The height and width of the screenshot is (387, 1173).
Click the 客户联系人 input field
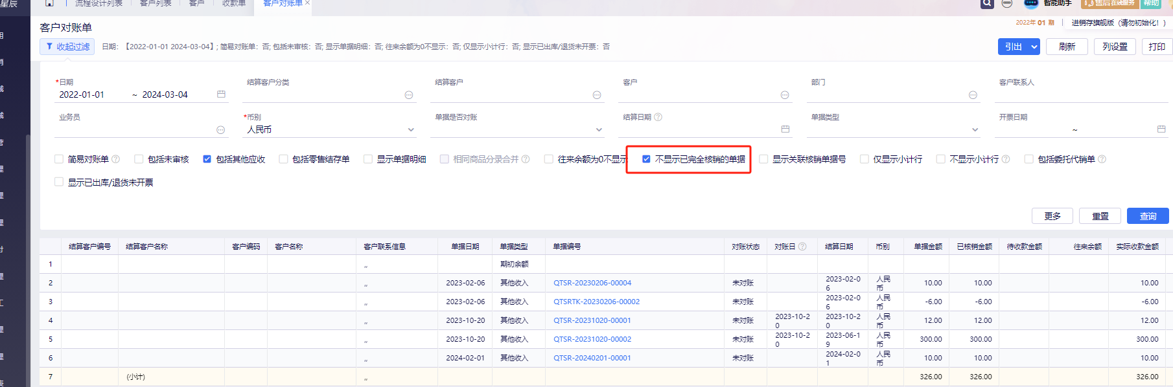(x=1081, y=94)
